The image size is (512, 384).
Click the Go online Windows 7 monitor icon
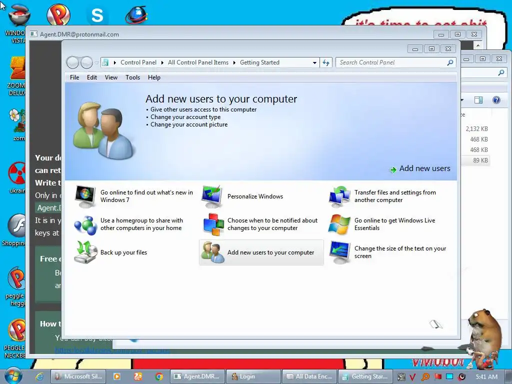[85, 196]
